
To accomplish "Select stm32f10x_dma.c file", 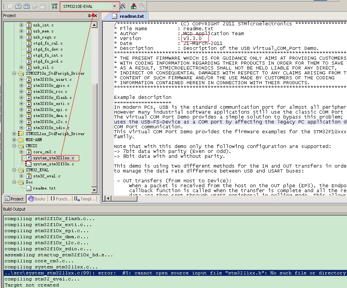I will click(x=50, y=116).
